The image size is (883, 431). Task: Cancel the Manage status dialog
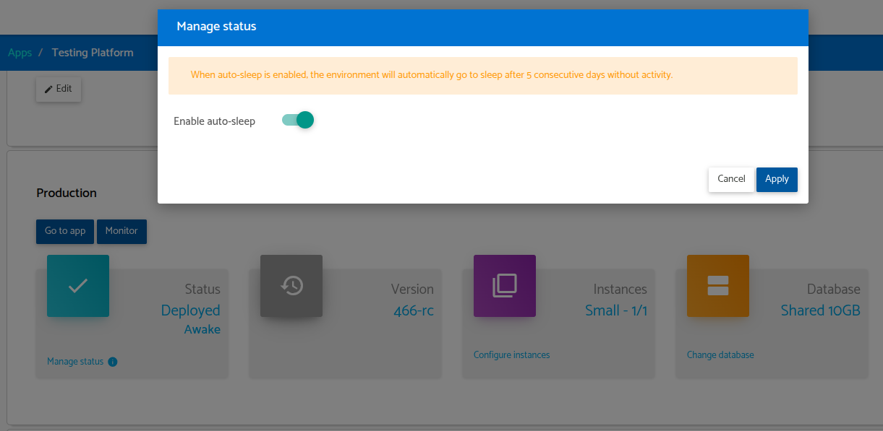click(731, 179)
